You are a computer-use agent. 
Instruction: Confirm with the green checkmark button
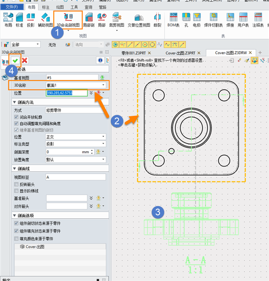coord(16,60)
